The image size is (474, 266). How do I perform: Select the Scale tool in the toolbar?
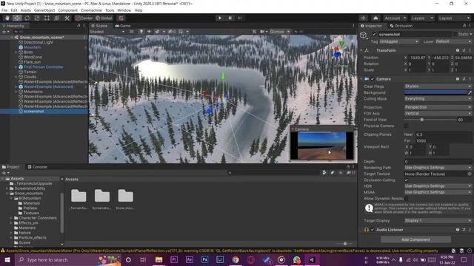coord(37,18)
